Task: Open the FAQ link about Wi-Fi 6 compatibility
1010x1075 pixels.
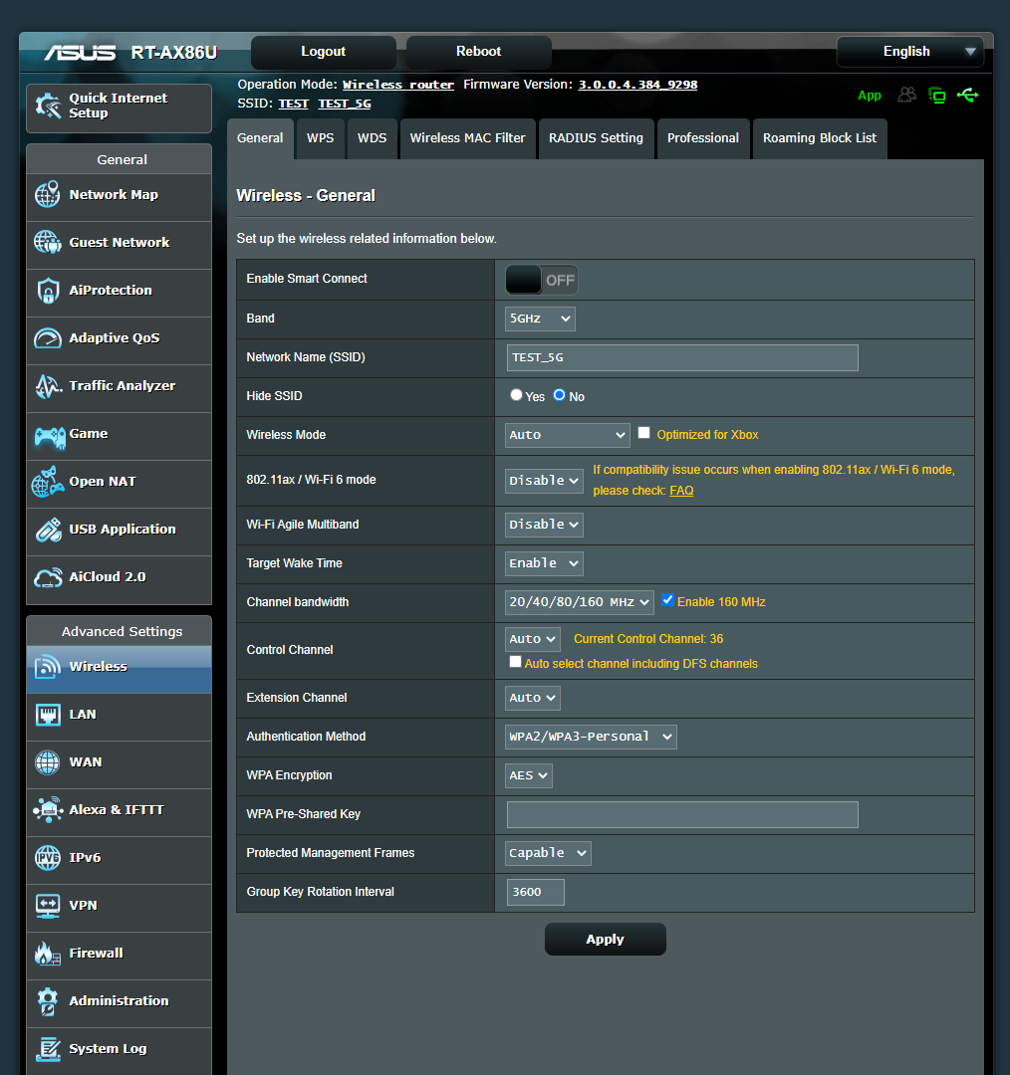Action: click(681, 490)
